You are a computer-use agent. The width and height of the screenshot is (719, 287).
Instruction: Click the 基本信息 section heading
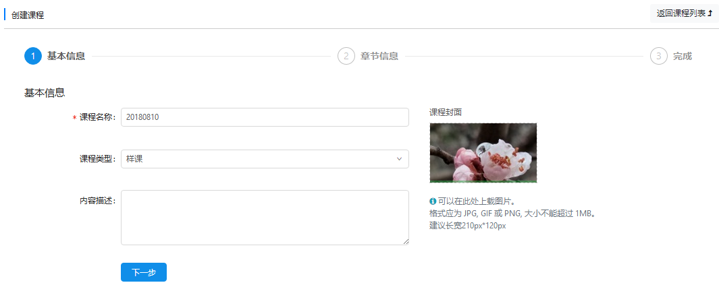coord(45,93)
